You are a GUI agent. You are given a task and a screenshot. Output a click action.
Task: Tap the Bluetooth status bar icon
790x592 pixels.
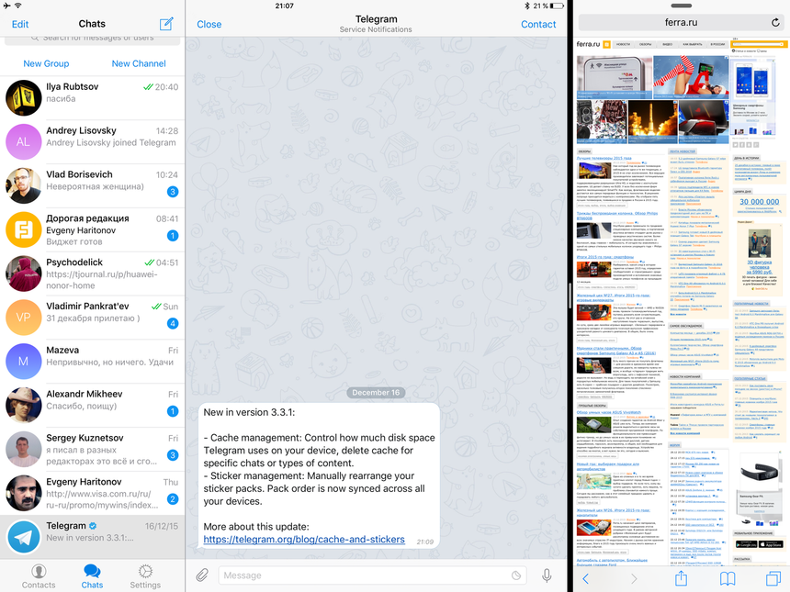coord(527,6)
